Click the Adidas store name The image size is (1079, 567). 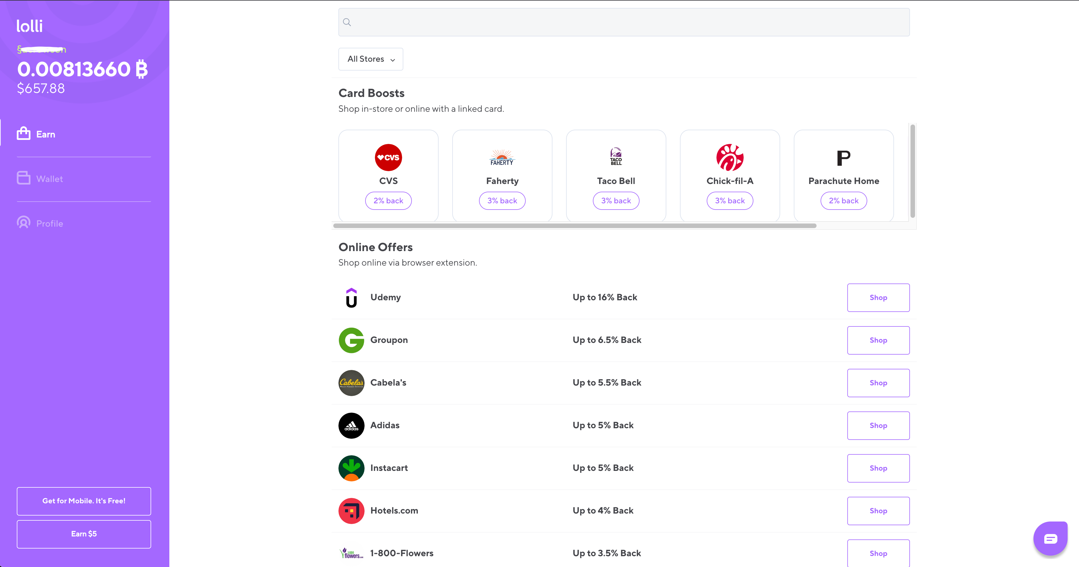tap(385, 426)
